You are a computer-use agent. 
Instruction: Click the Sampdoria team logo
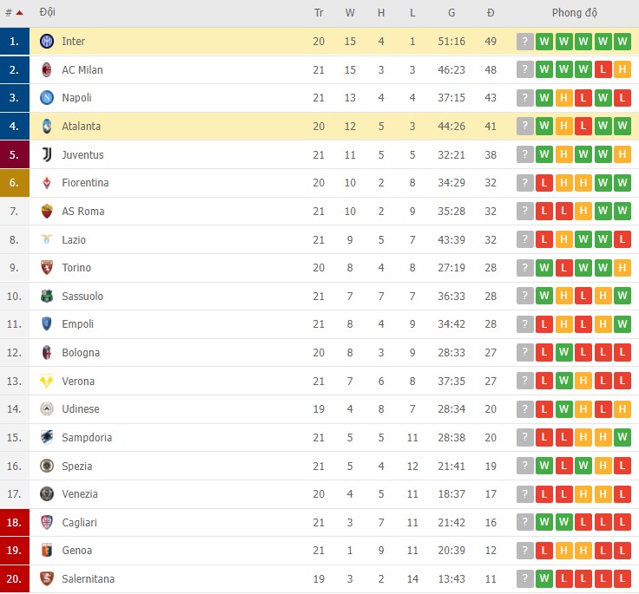(47, 438)
